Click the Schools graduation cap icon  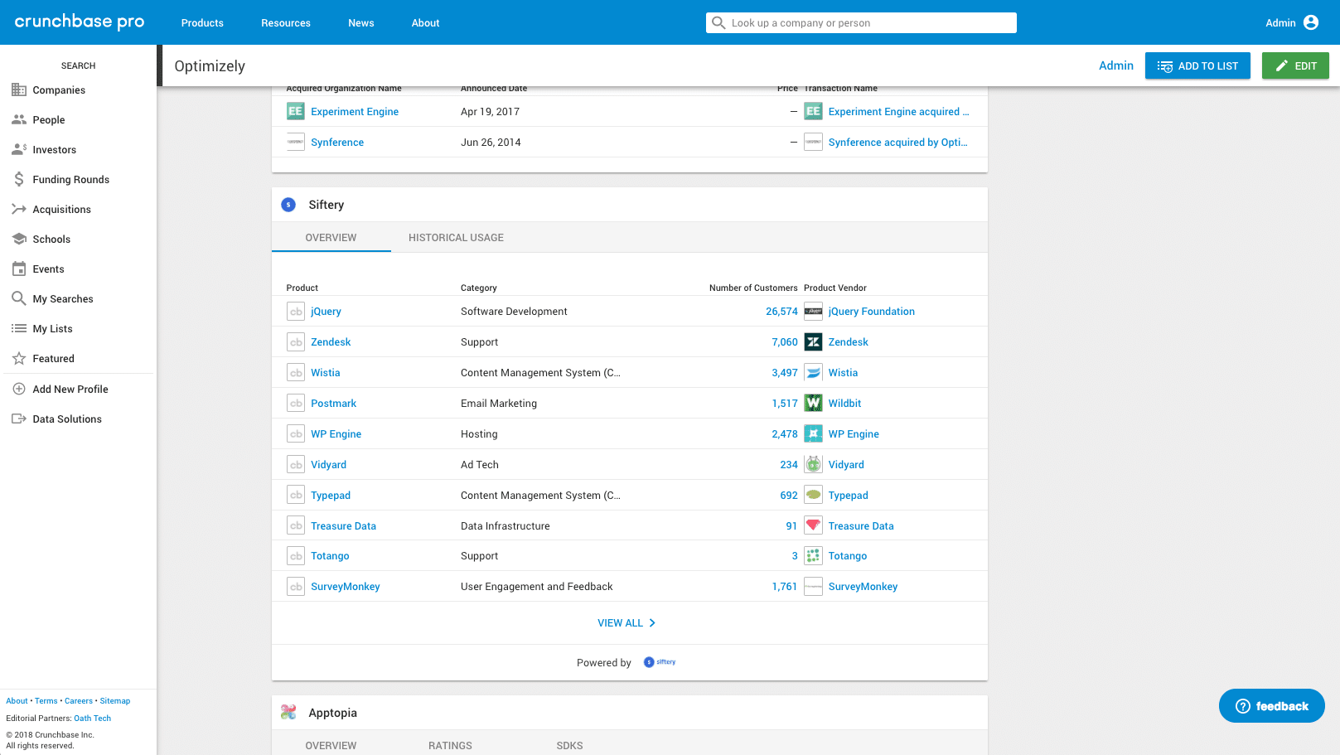click(18, 239)
